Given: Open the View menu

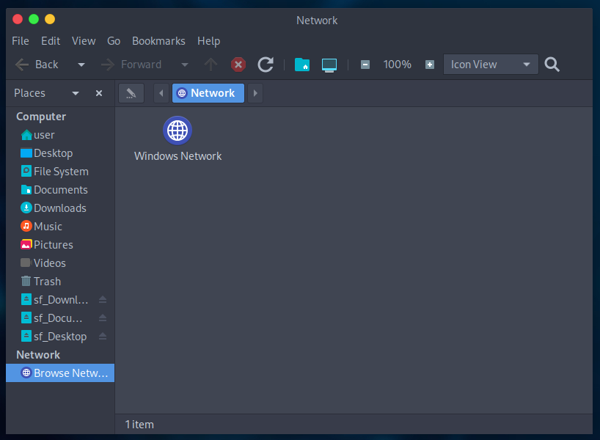Looking at the screenshot, I should point(84,41).
